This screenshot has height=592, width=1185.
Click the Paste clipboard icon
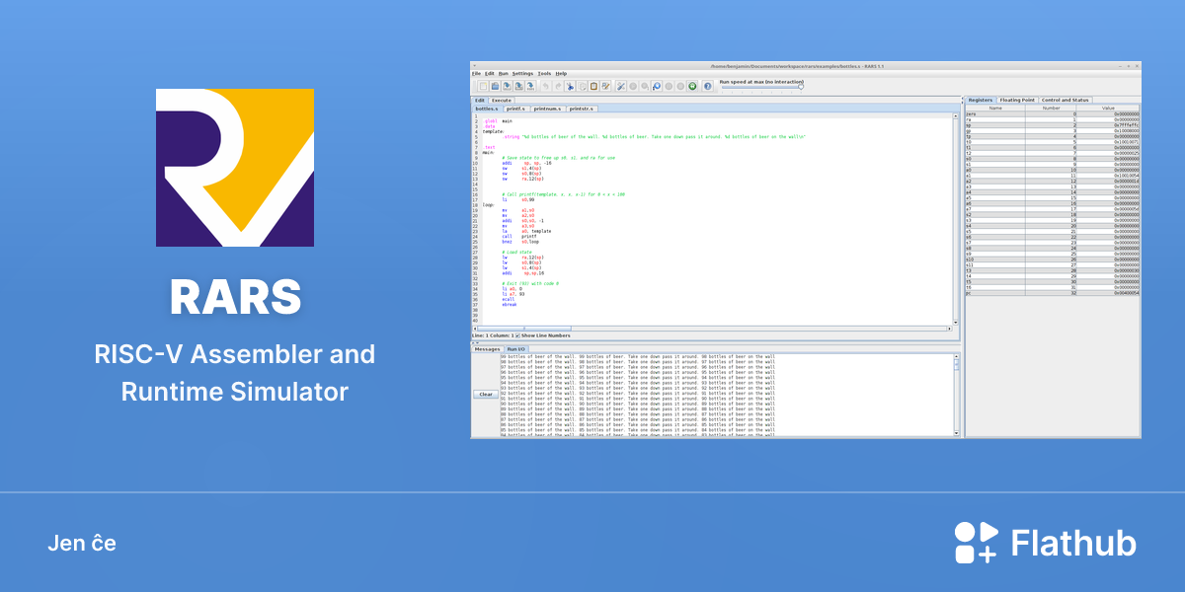(x=594, y=86)
